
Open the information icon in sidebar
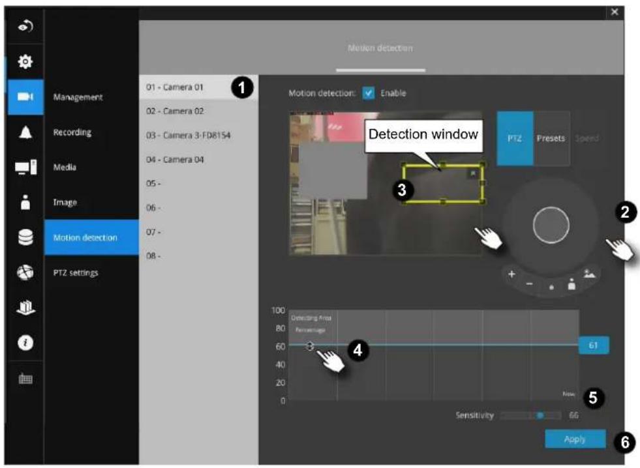point(25,342)
